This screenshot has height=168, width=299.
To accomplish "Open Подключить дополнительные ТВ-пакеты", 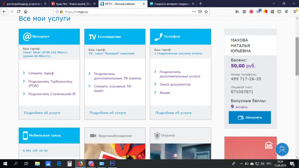I will pos(118,76).
